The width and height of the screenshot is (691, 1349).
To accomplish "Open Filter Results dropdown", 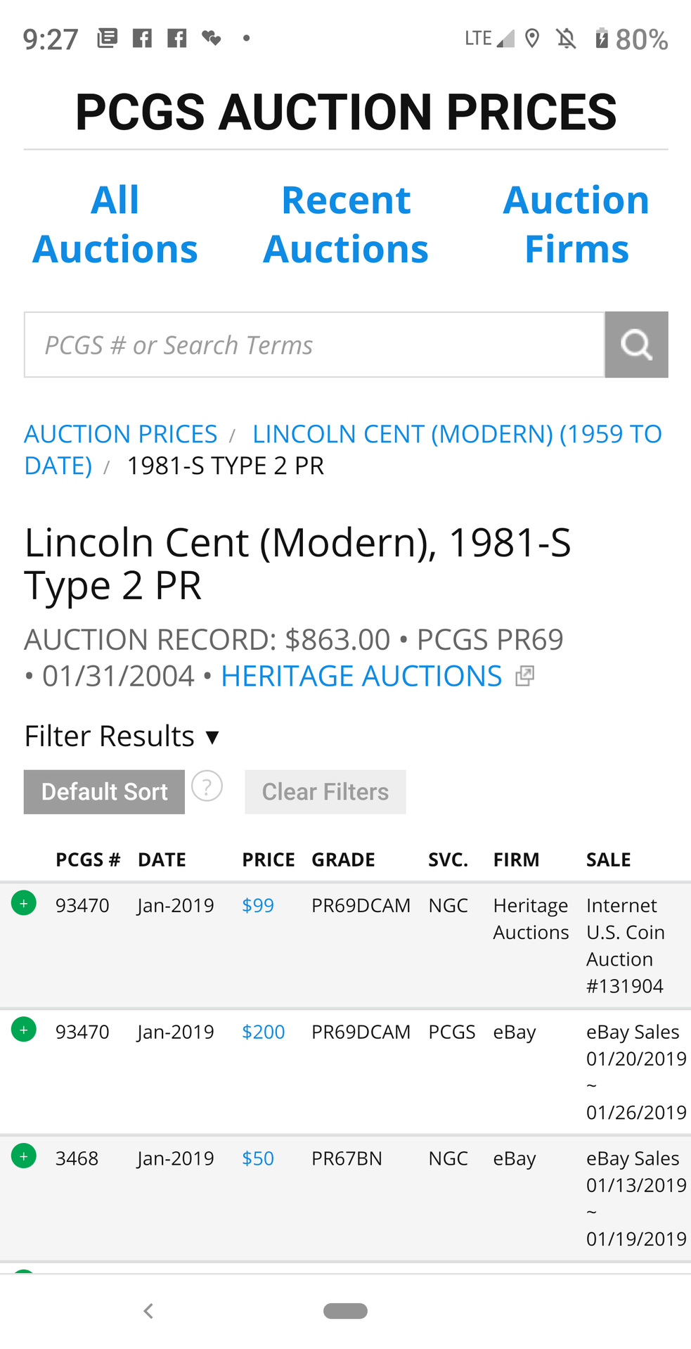I will coord(122,736).
